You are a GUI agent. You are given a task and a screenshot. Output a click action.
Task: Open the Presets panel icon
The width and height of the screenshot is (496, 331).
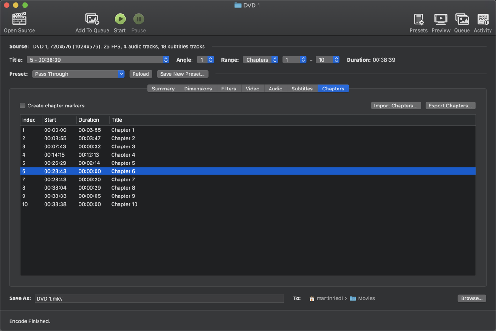click(418, 21)
